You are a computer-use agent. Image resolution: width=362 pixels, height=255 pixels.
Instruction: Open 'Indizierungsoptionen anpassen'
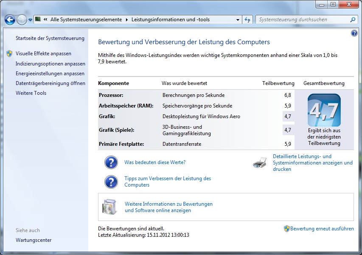(51, 64)
